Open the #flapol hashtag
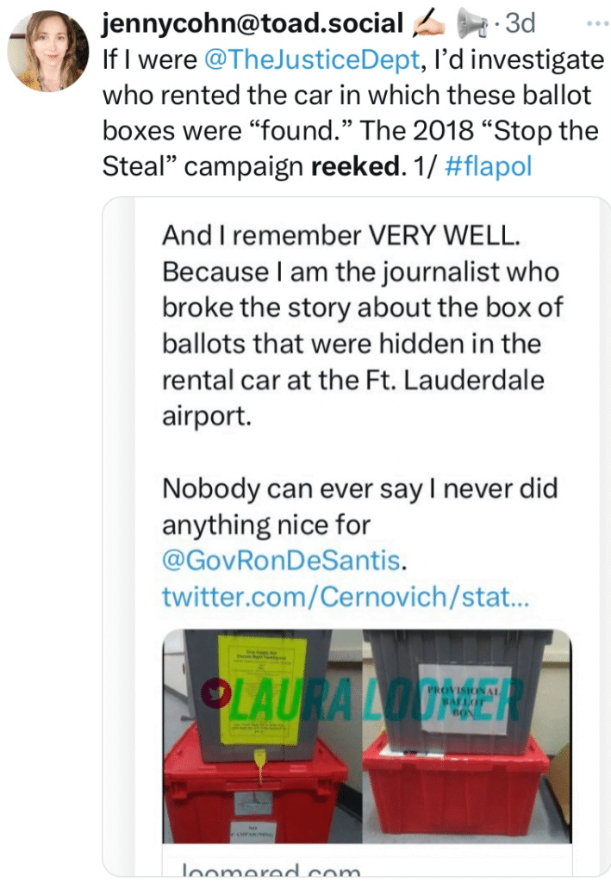611x882 pixels. coord(487,165)
